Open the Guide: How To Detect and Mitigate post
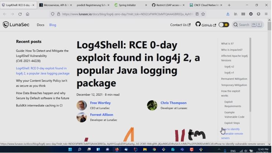272x153 pixels. [x=42, y=56]
